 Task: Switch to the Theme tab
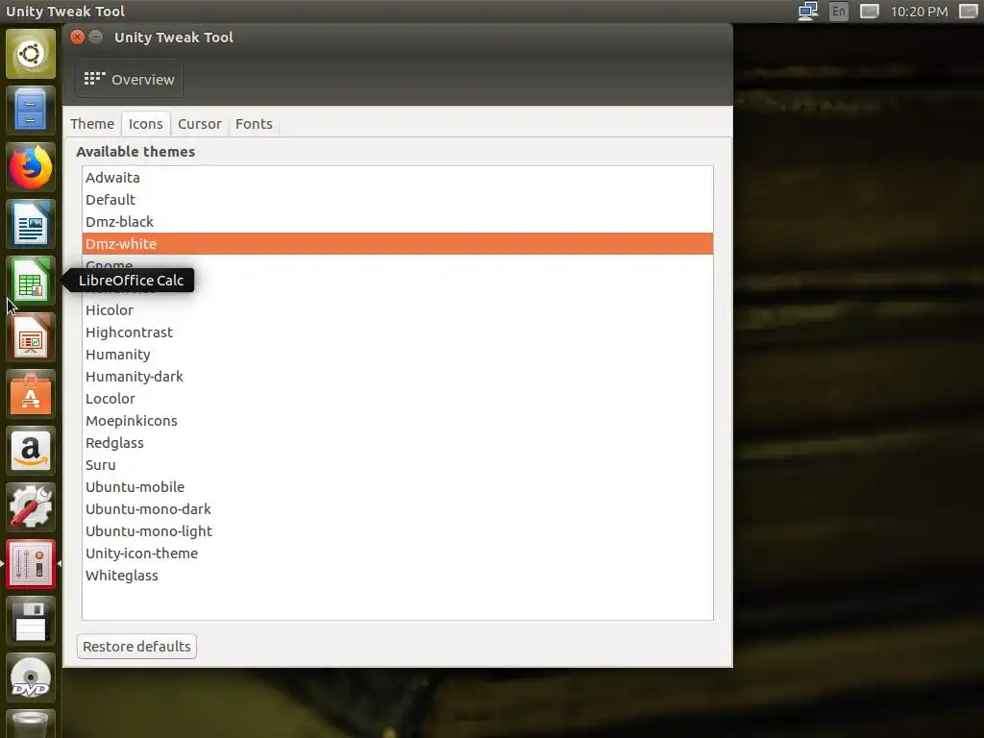tap(92, 124)
